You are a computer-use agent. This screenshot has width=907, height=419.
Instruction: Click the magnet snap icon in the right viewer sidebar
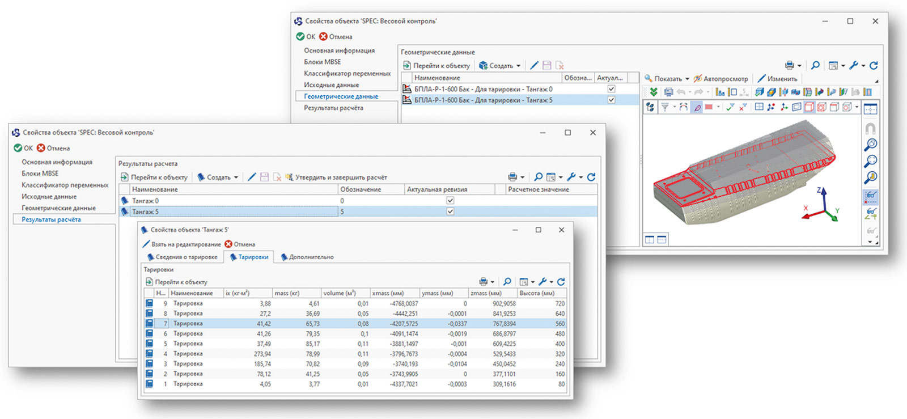click(x=871, y=128)
